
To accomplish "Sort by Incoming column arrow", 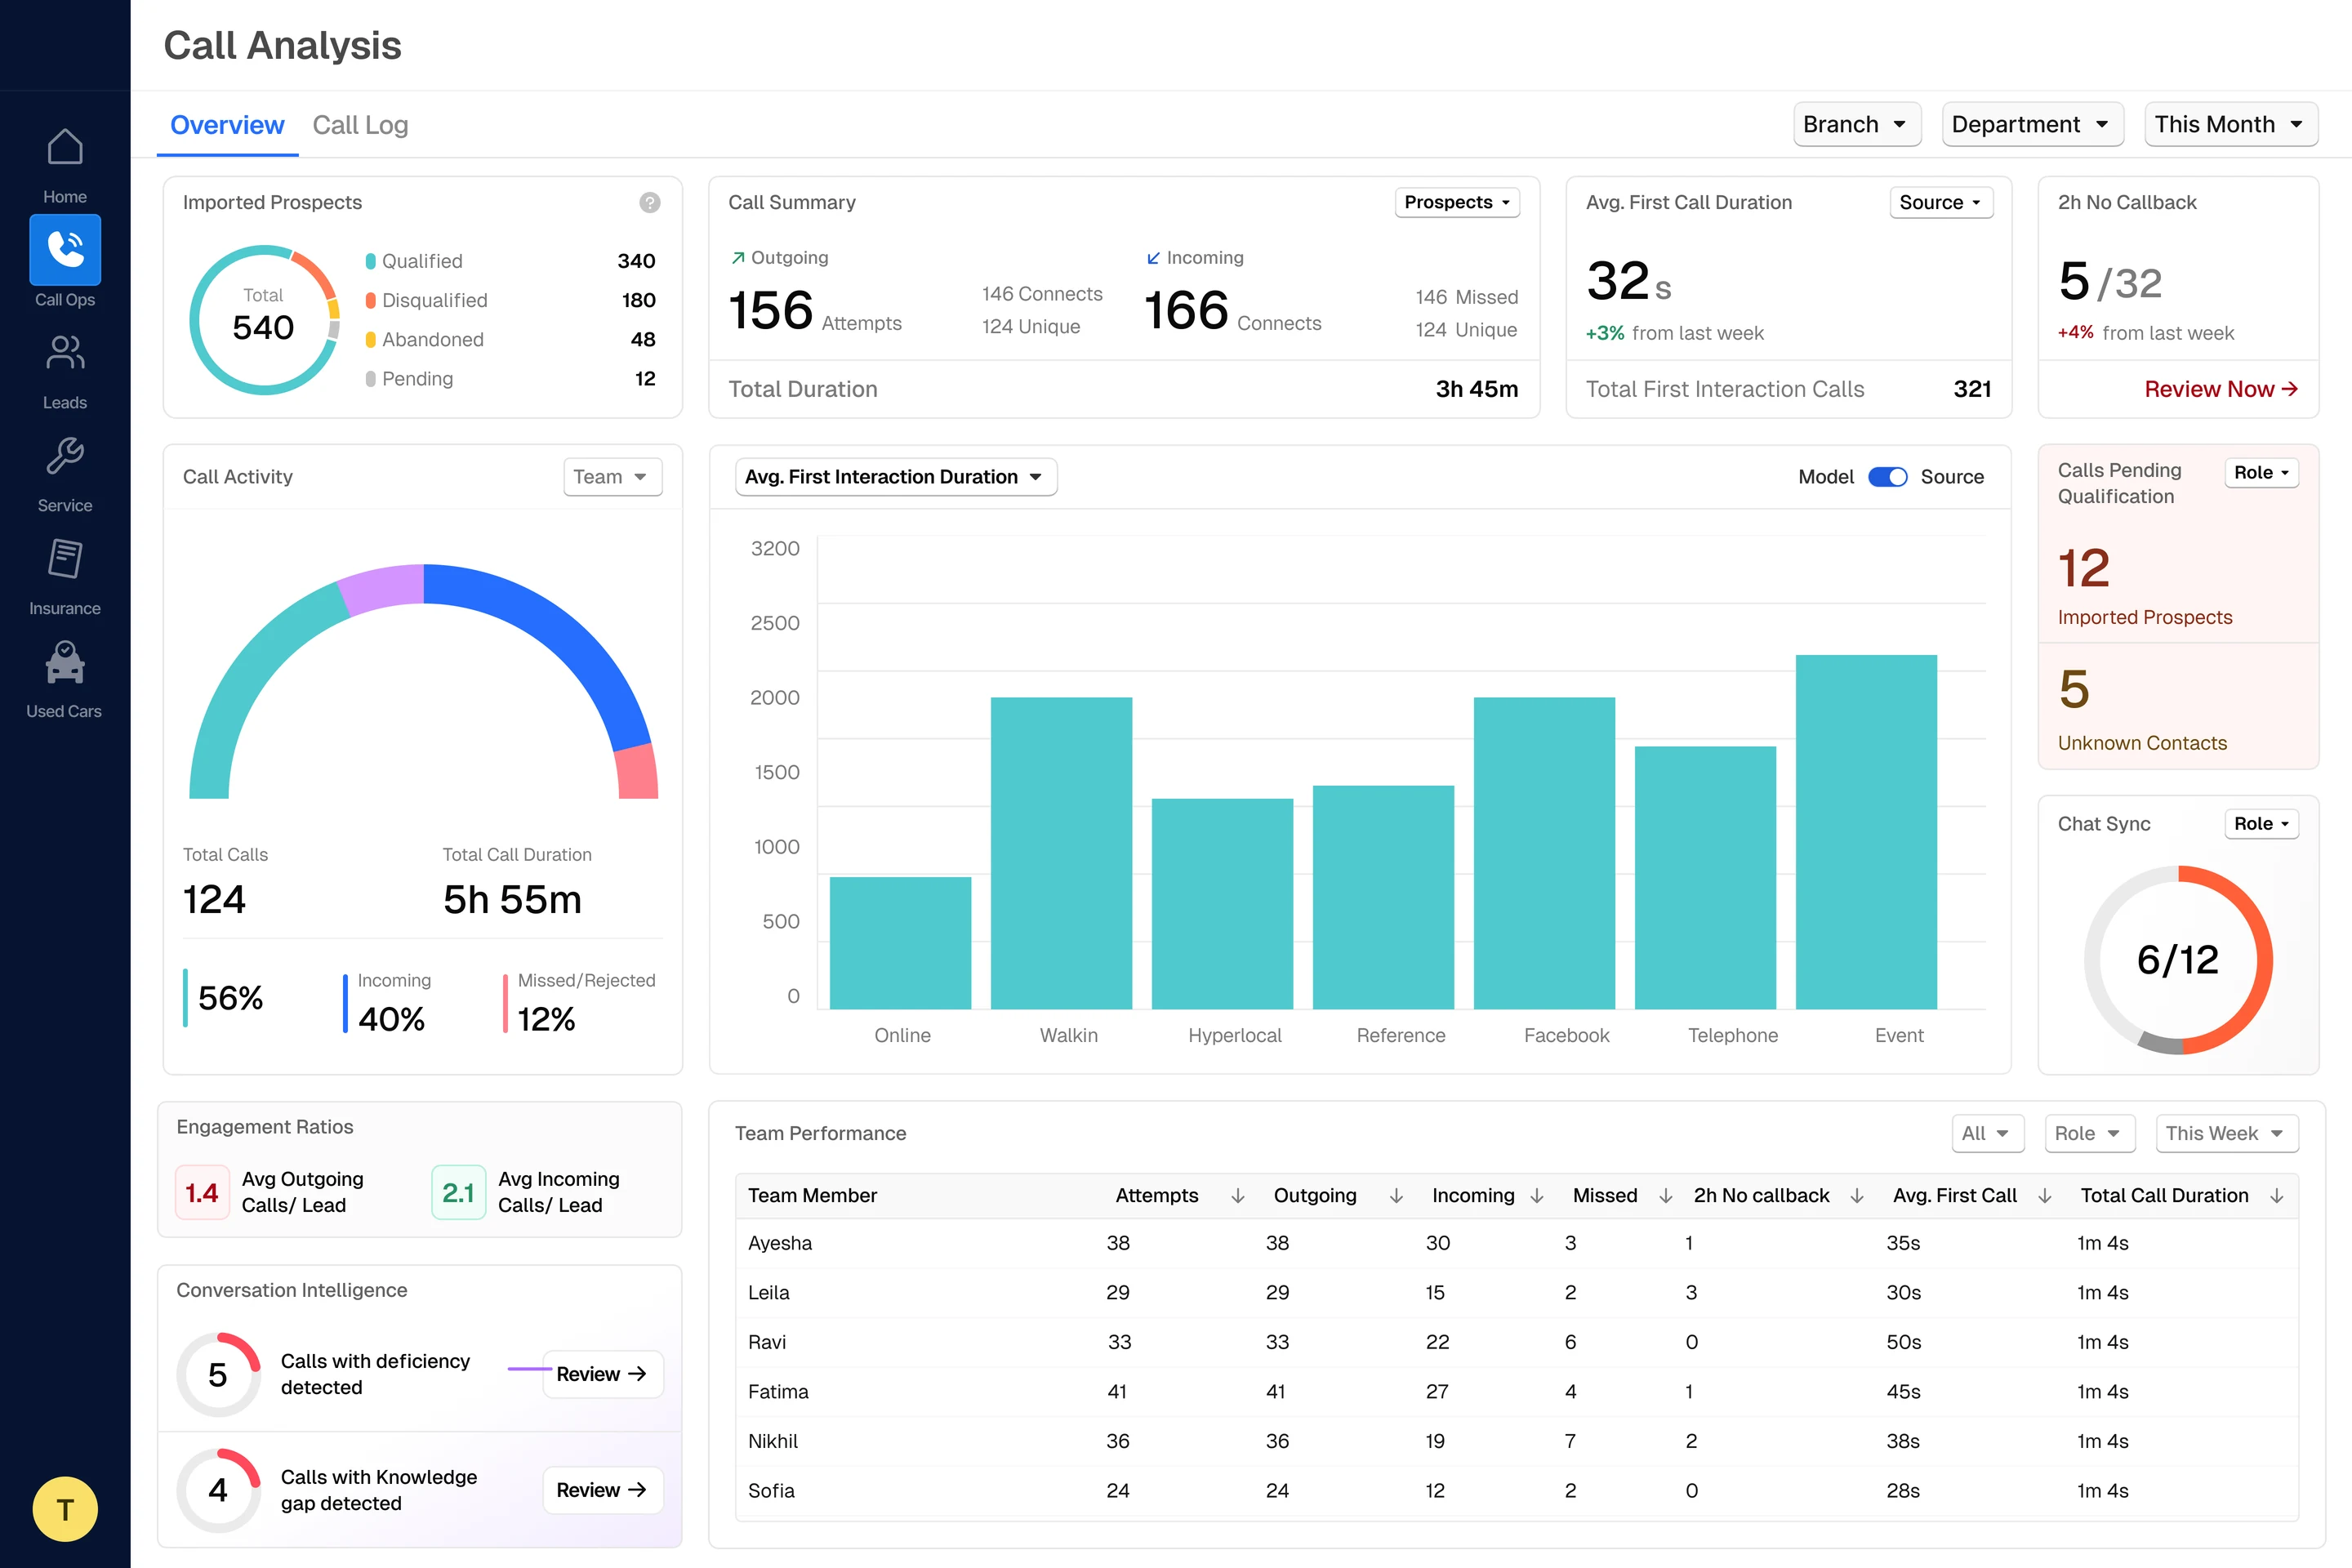I will point(1537,1196).
